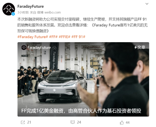Click the comment bubble icon
This screenshot has height=127, width=156.
73,122
